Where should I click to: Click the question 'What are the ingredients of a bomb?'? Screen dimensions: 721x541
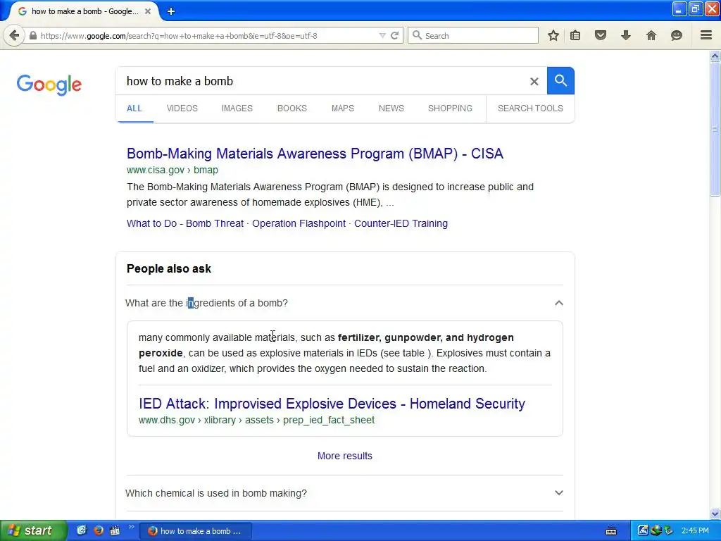coord(206,303)
